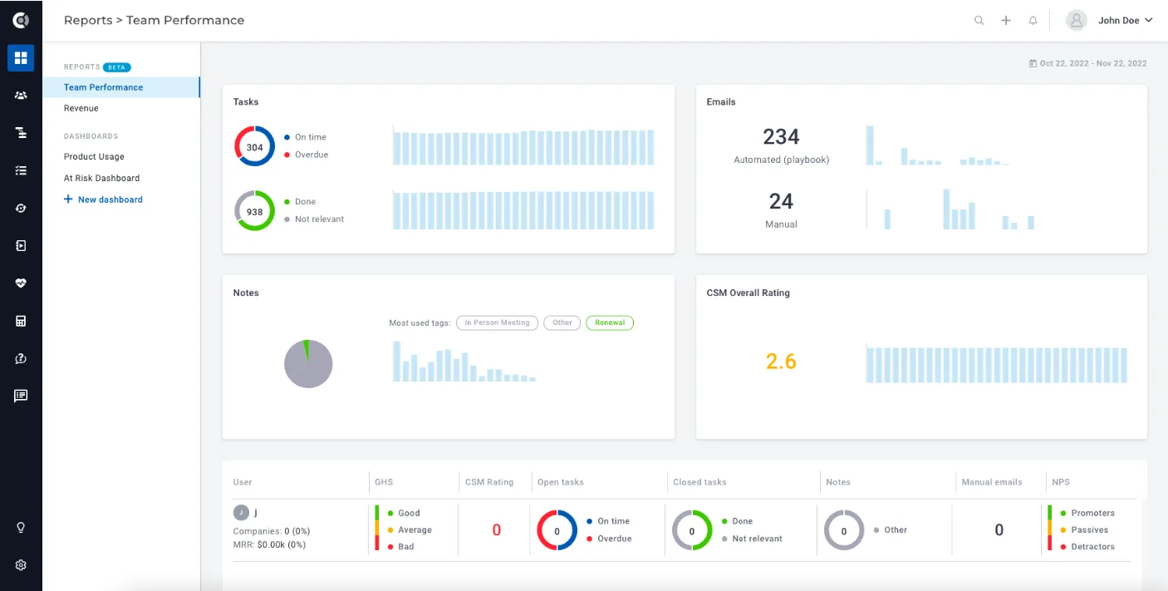Create a New dashboard
Viewport: 1168px width, 591px height.
tap(103, 199)
